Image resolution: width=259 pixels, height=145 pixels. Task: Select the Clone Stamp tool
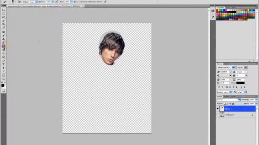[x=4, y=39]
